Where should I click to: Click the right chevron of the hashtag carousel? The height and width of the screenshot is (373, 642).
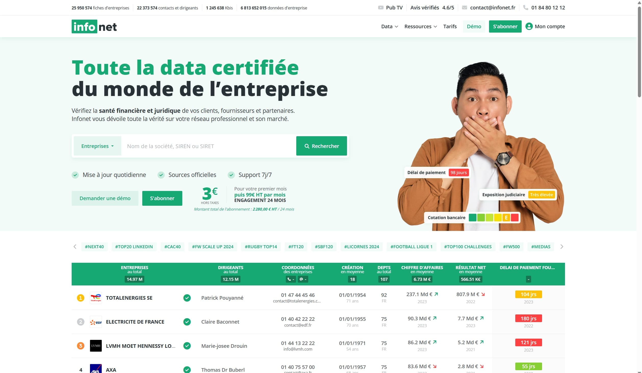(x=561, y=246)
